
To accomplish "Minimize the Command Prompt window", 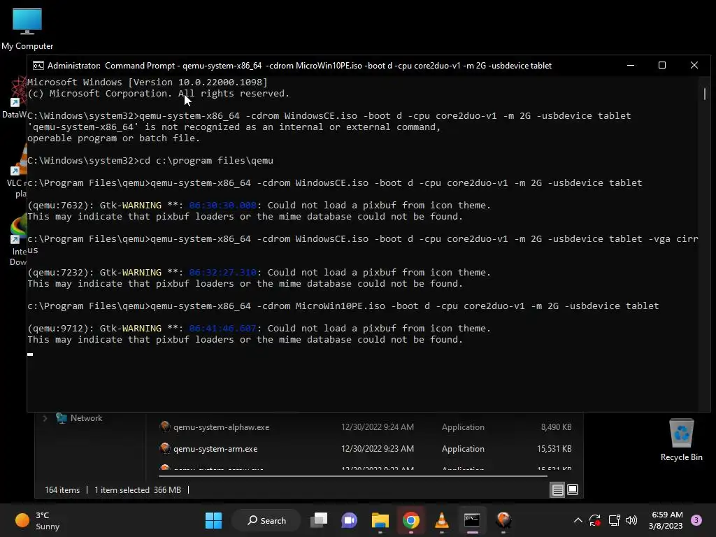I will coord(631,65).
